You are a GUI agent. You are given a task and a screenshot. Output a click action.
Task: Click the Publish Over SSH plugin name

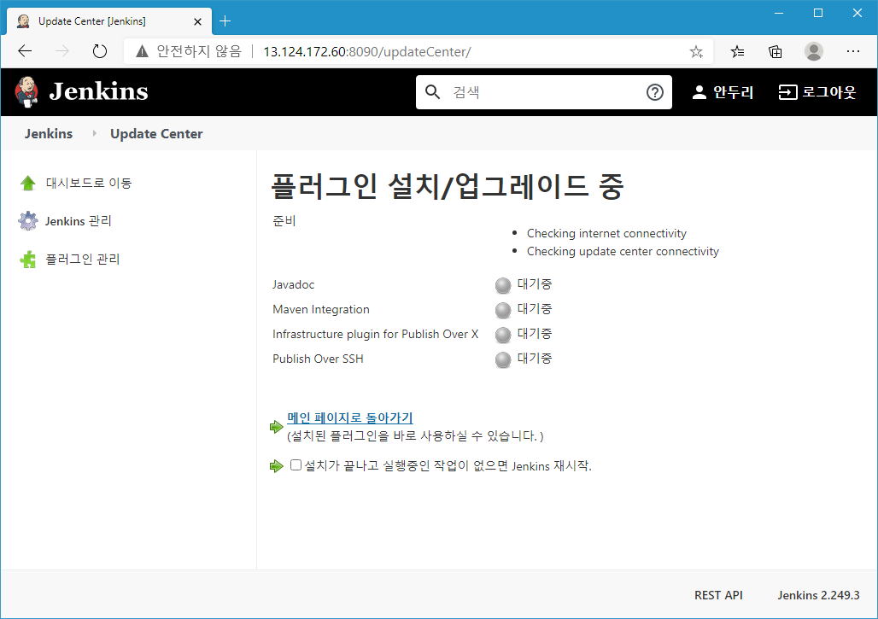(318, 359)
